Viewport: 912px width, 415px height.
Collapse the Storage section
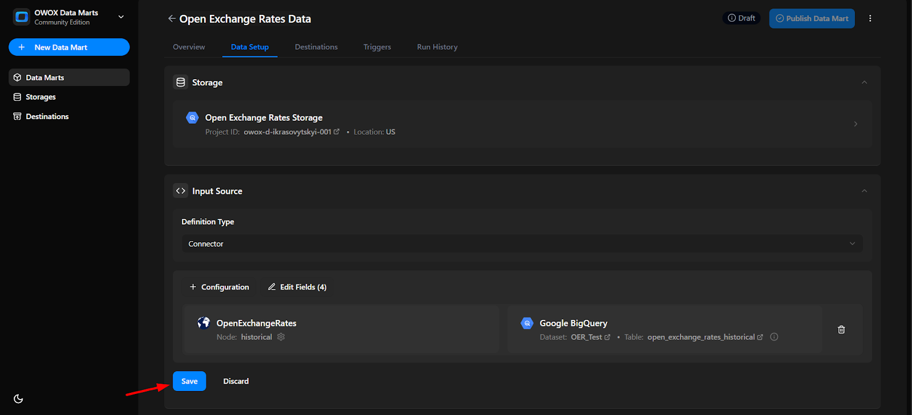coord(864,82)
